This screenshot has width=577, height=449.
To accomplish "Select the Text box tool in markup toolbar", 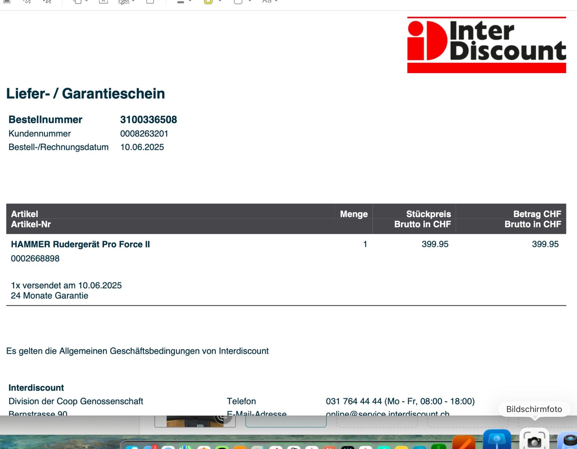I will click(x=103, y=2).
